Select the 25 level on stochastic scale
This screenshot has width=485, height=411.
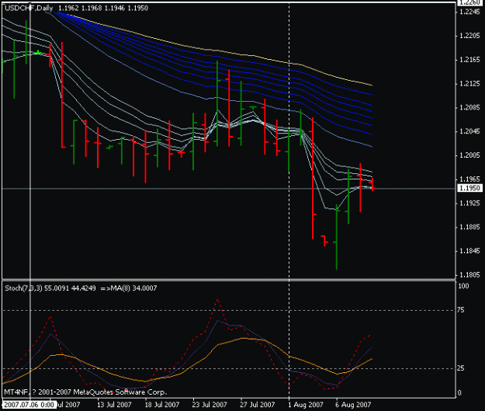tap(461, 368)
